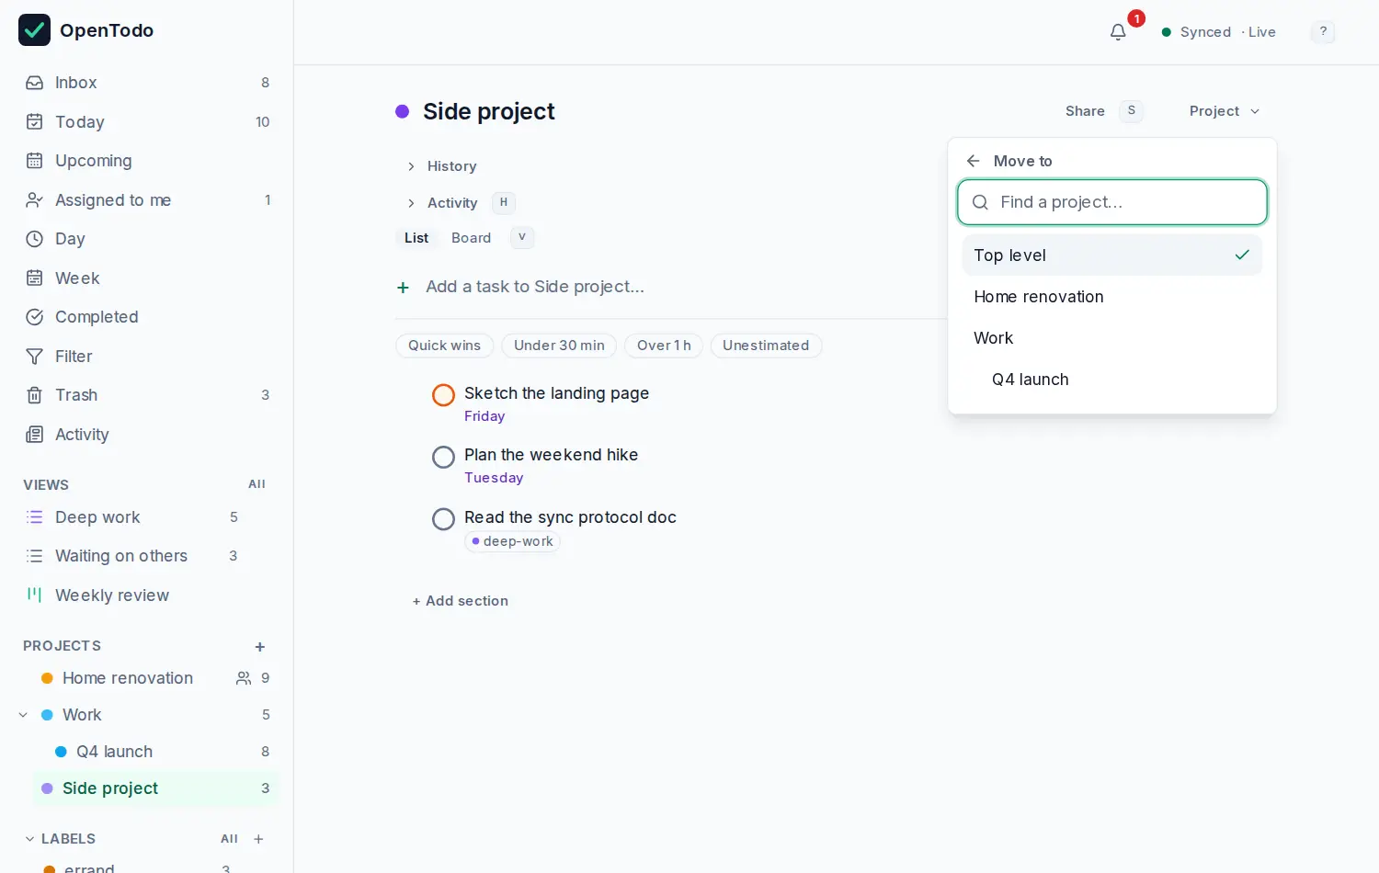
Task: Open the Upcoming view
Action: pos(147,161)
